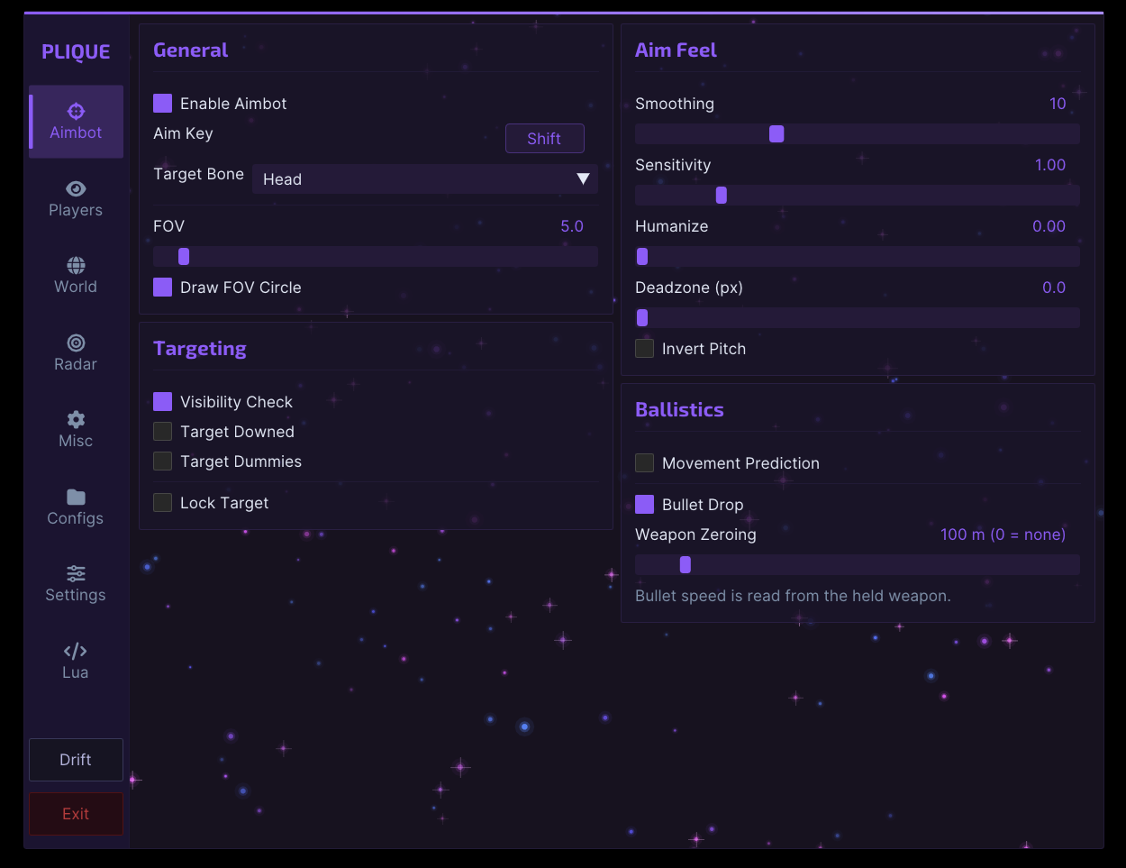The width and height of the screenshot is (1126, 868).
Task: Click the Aim Feel section heading
Action: tap(676, 50)
